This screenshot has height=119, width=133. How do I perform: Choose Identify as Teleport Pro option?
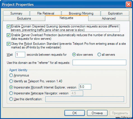click(x=11, y=81)
